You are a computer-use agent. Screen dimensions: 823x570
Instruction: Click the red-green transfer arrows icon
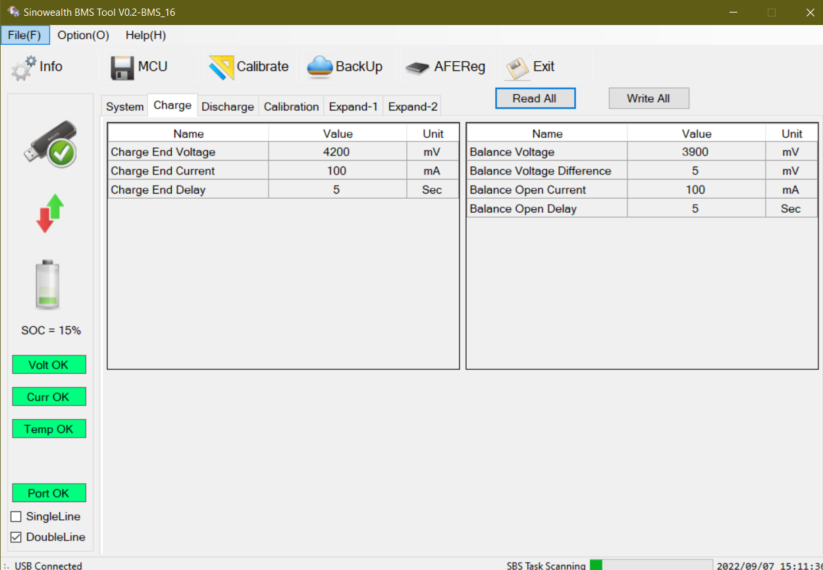pos(50,213)
